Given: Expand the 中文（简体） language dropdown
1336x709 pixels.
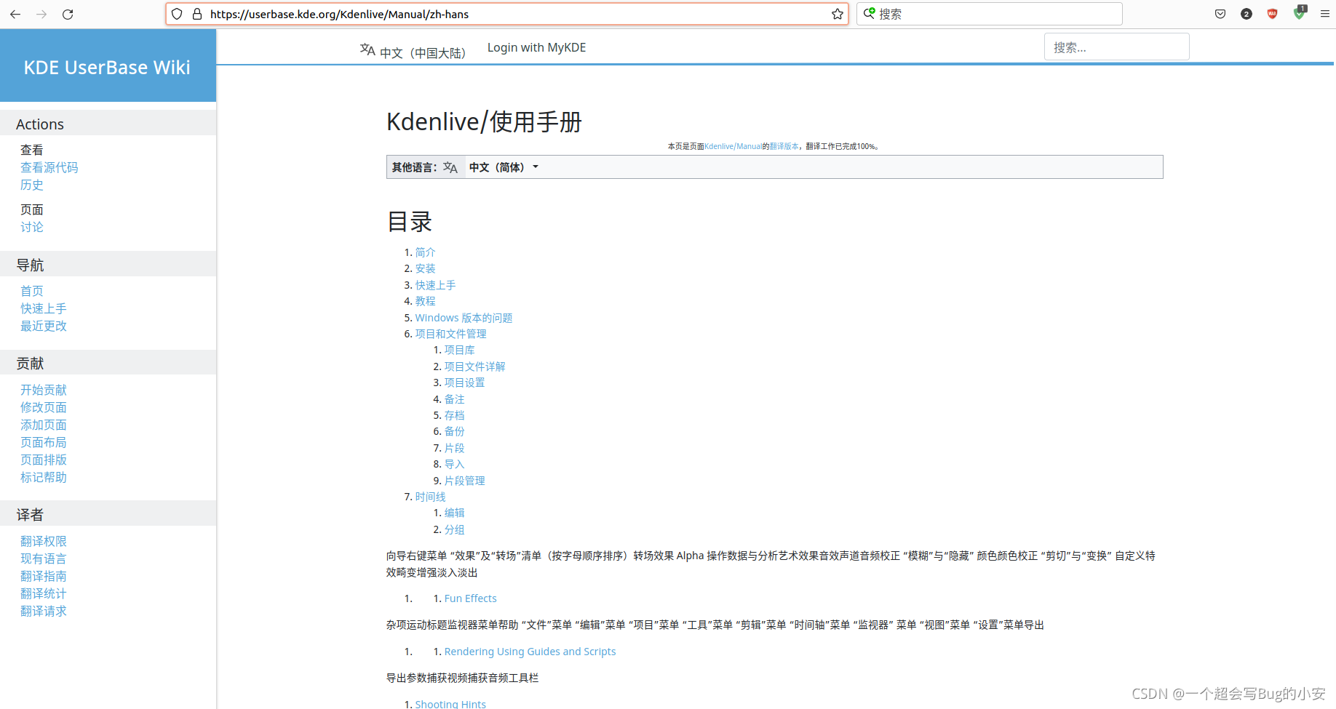Looking at the screenshot, I should point(504,167).
